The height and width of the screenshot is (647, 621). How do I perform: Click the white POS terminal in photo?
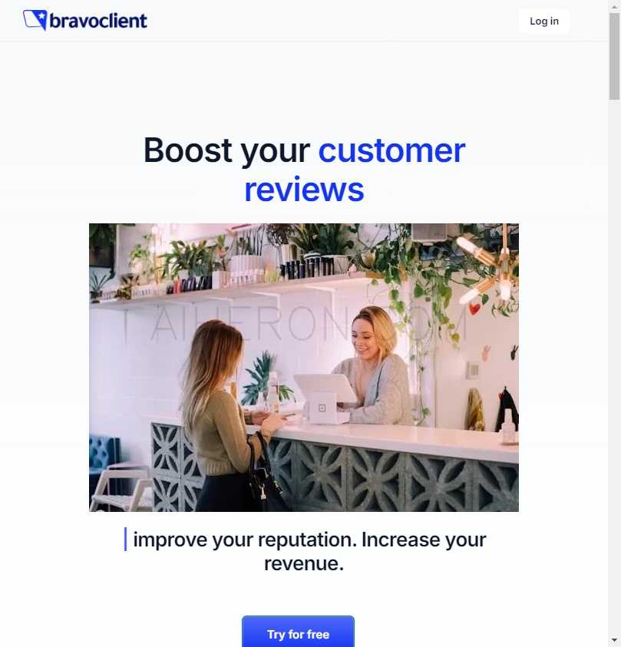[x=326, y=398]
